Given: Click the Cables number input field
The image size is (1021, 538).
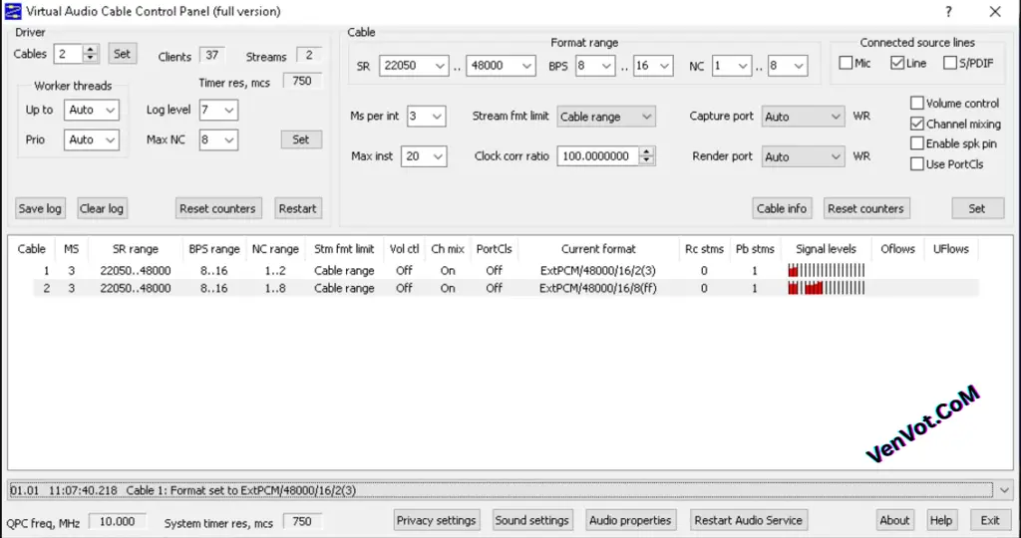Looking at the screenshot, I should tap(69, 54).
